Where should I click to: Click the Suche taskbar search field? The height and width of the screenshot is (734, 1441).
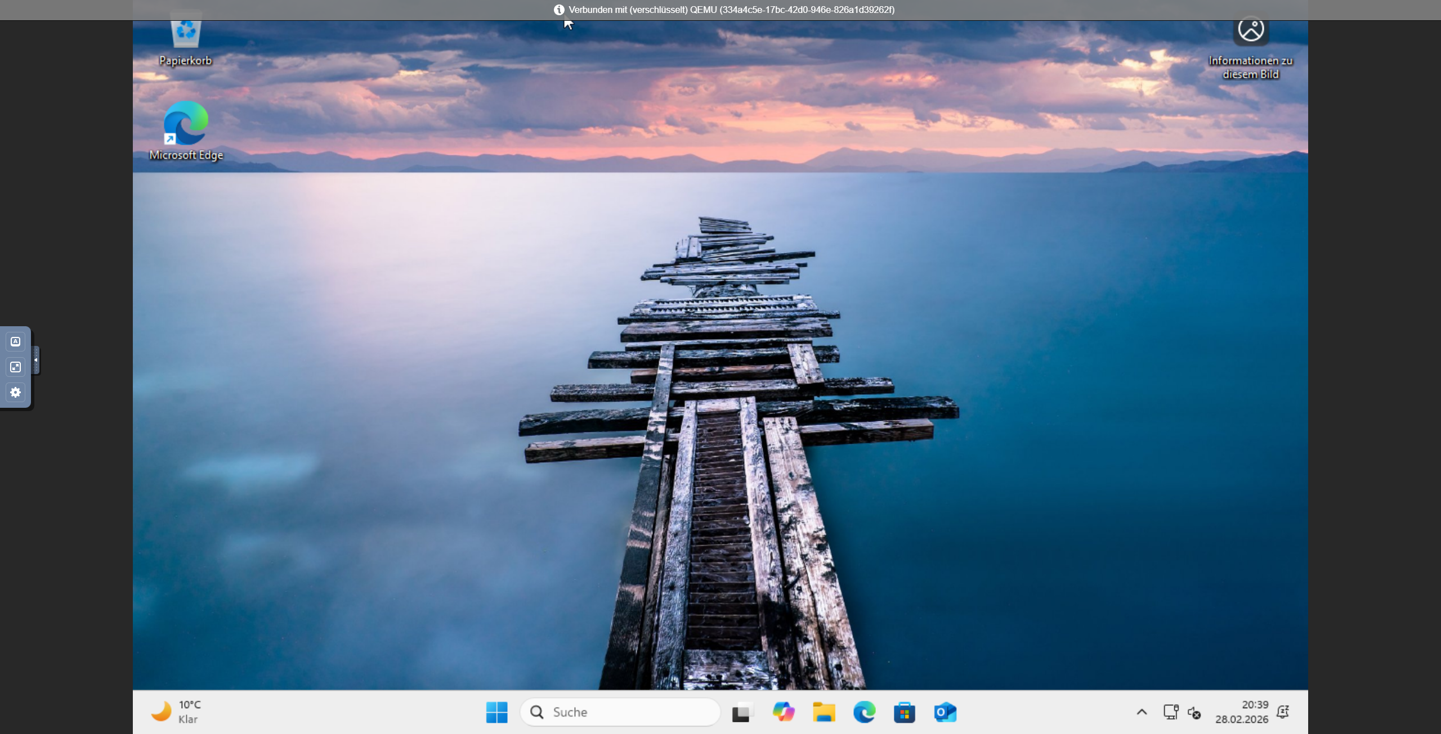(x=620, y=712)
